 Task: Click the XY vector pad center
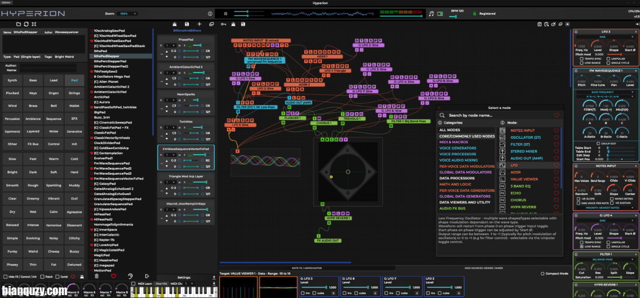click(x=348, y=171)
